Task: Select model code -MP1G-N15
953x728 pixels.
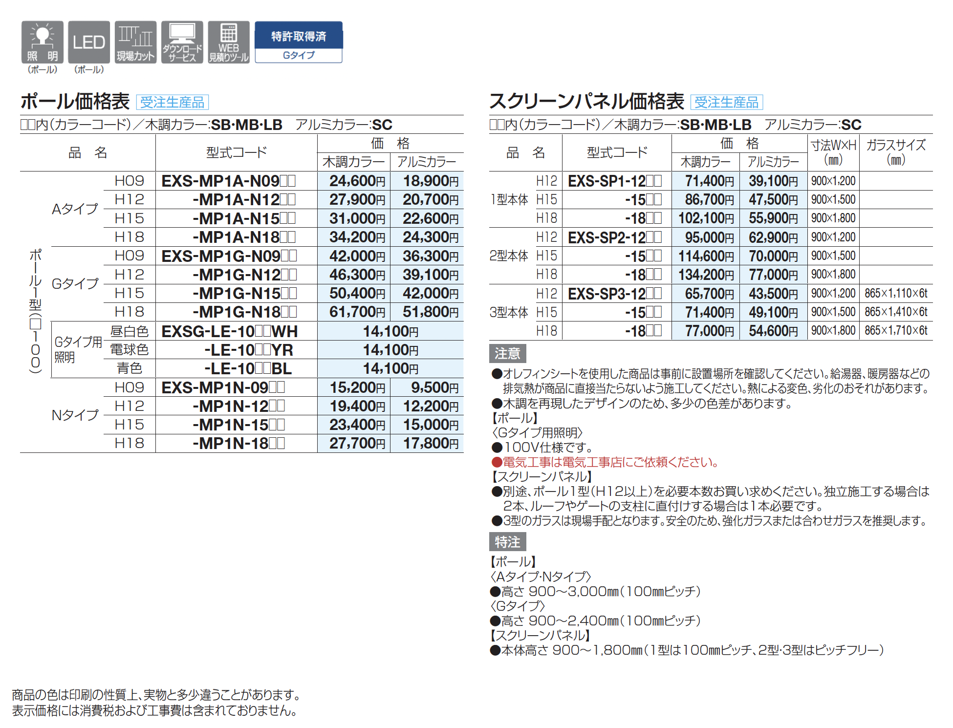Action: click(245, 294)
